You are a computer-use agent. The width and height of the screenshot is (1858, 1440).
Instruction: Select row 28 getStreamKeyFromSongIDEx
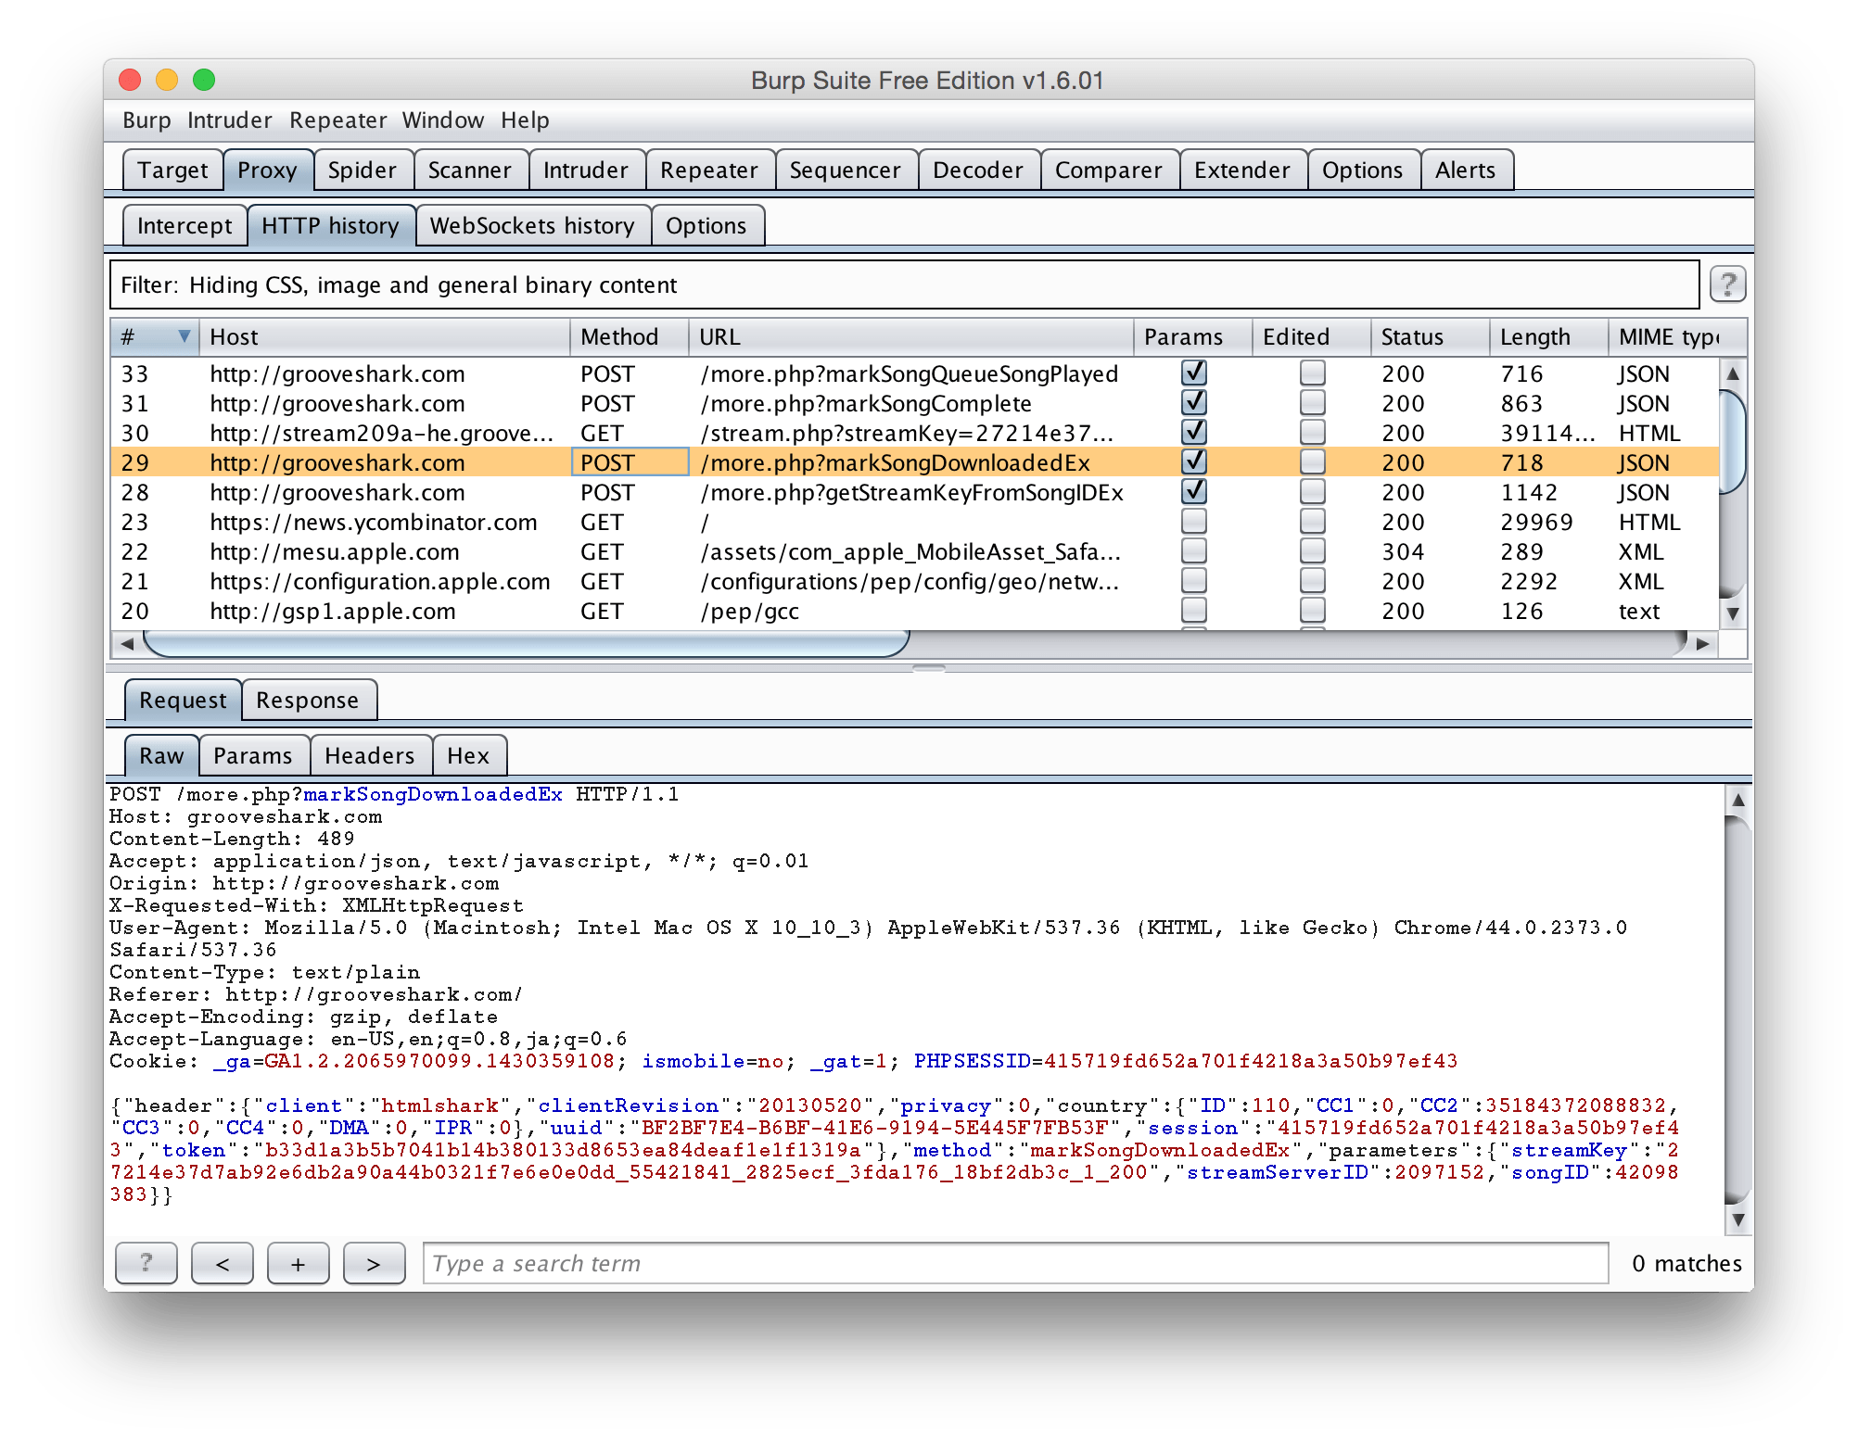pyautogui.click(x=914, y=492)
